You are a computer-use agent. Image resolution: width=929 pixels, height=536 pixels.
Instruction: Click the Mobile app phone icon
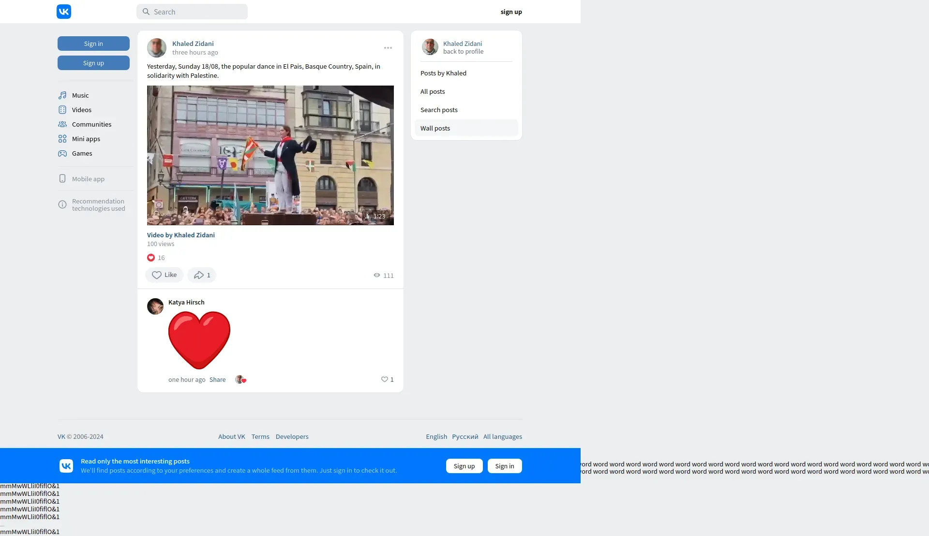(x=62, y=179)
